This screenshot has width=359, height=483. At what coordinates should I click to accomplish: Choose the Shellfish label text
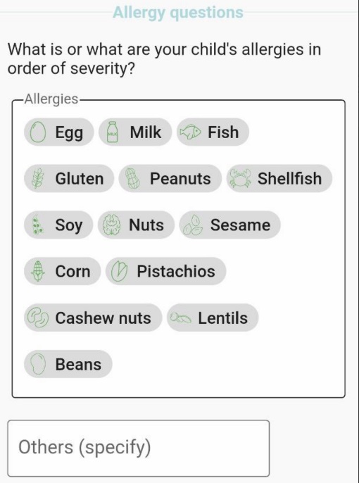289,179
